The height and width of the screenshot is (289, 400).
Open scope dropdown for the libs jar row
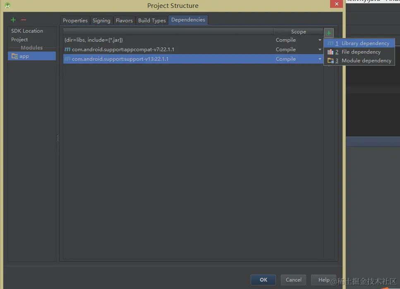point(320,40)
